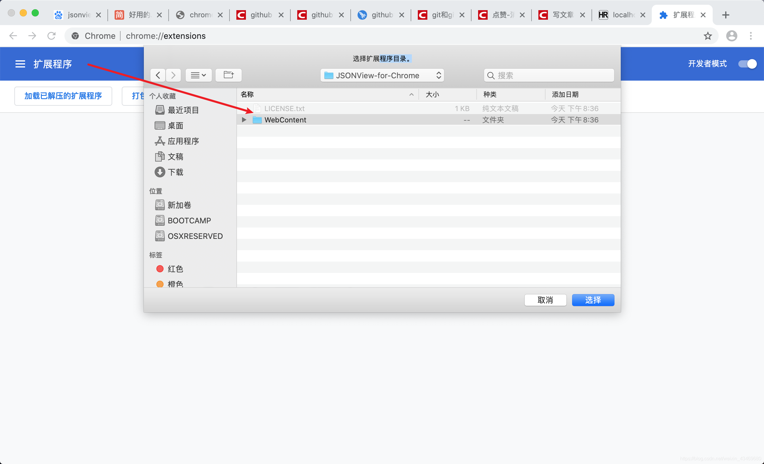
Task: Sort by 名称 column header
Action: point(327,95)
